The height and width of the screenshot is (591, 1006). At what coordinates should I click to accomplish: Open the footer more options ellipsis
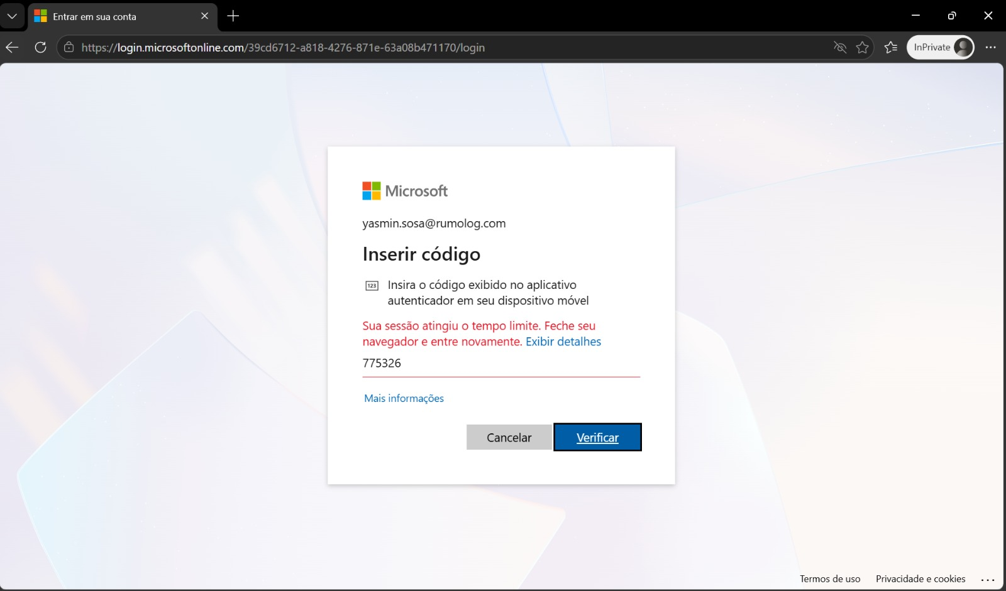point(988,580)
